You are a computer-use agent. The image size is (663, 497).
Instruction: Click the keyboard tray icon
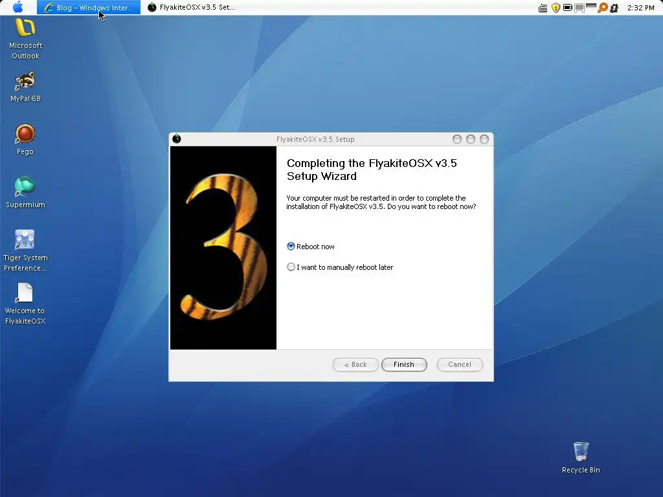click(x=543, y=8)
